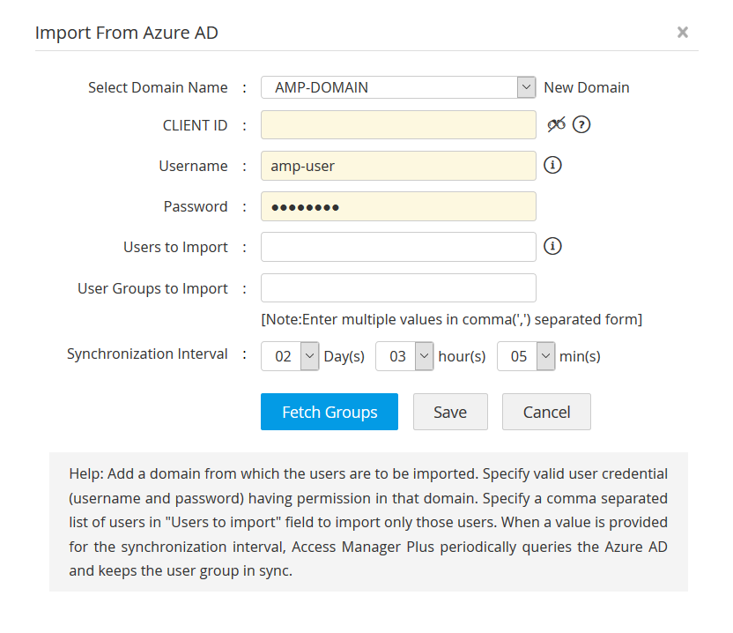The width and height of the screenshot is (733, 633).
Task: Click the Help description text panel
Action: (x=368, y=522)
